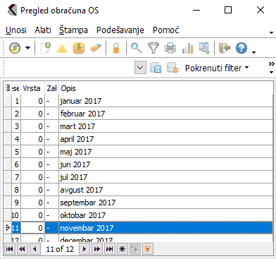Screen dimensions: 276x259
Task: Click the printer icon
Action: coord(170,48)
